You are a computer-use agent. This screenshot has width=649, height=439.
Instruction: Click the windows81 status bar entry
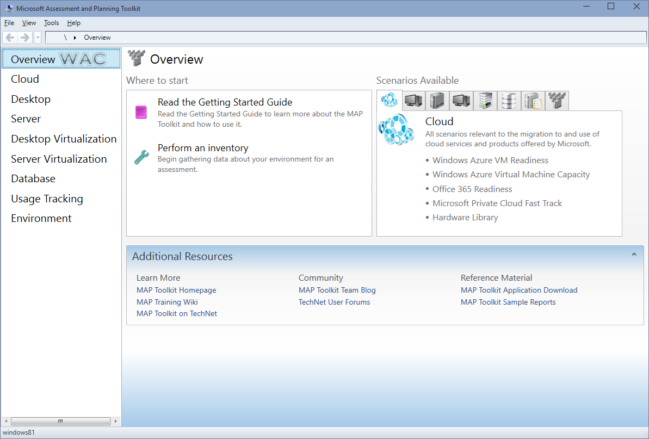[18, 433]
